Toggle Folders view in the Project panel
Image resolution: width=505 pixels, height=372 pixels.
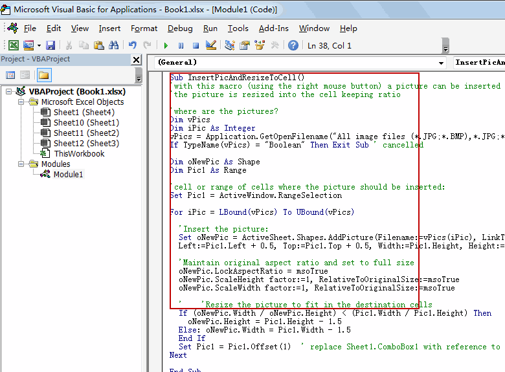44,75
